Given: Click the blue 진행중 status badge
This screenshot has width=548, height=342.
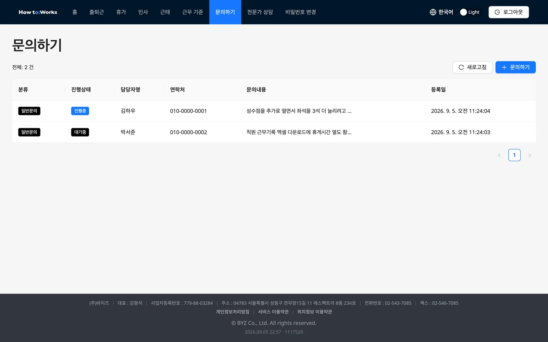Looking at the screenshot, I should click(x=80, y=111).
